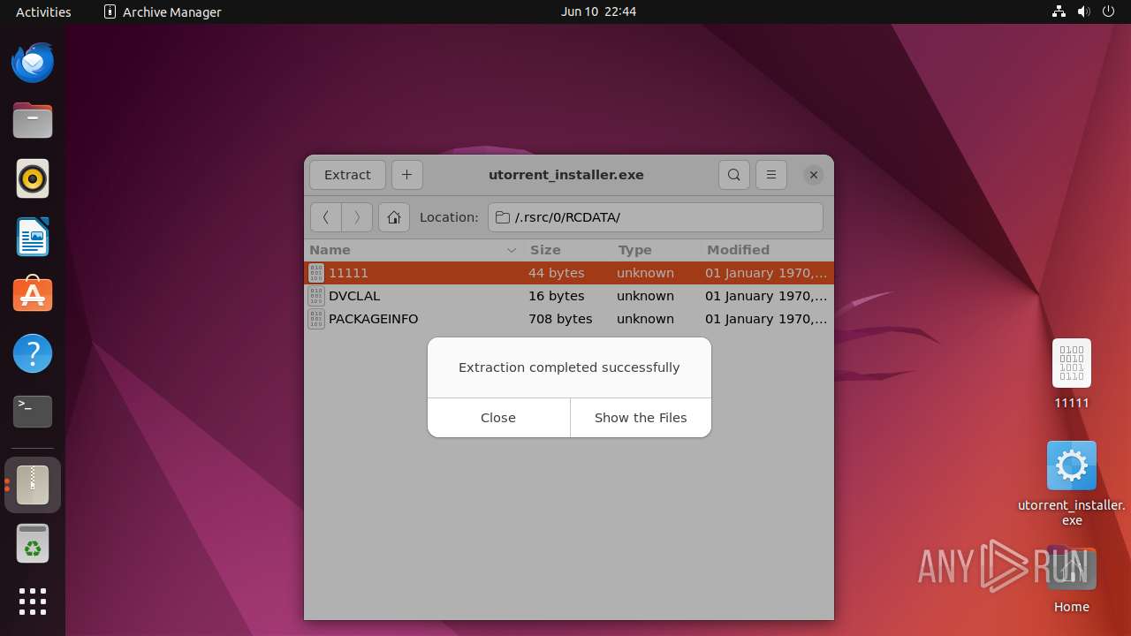Click the DVCLAL binary file icon
Image resolution: width=1131 pixels, height=636 pixels.
pos(316,296)
